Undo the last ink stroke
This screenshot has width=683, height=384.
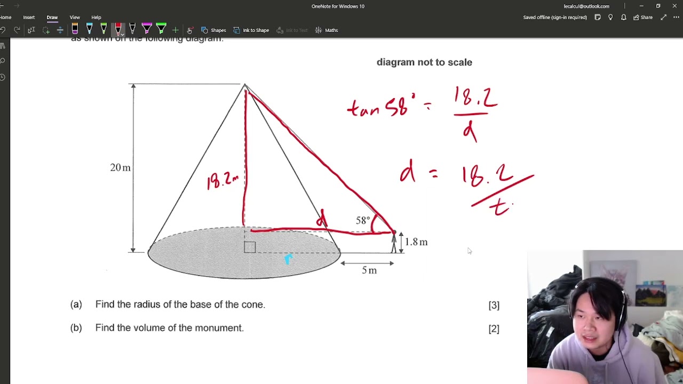(x=3, y=30)
